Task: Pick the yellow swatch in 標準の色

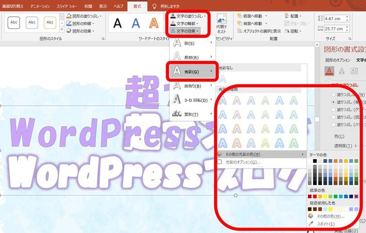Action: tap(325, 196)
